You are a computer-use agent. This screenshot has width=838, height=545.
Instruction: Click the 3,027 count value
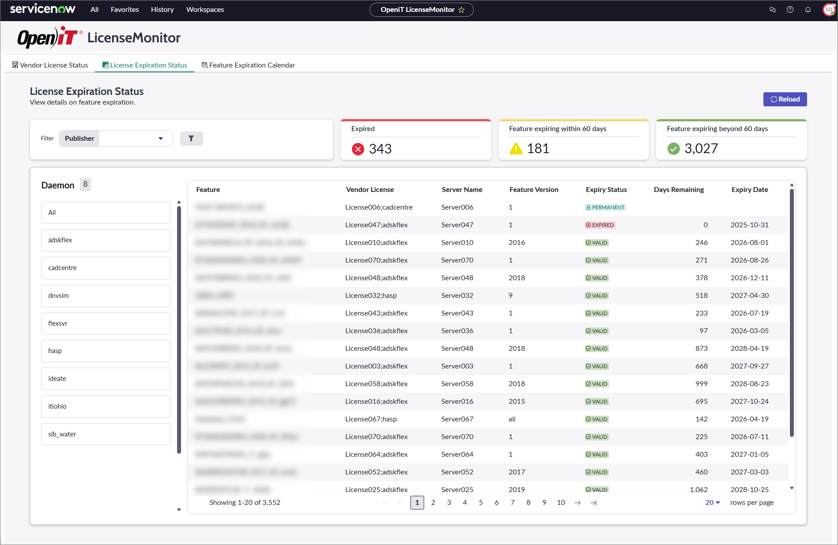click(701, 149)
